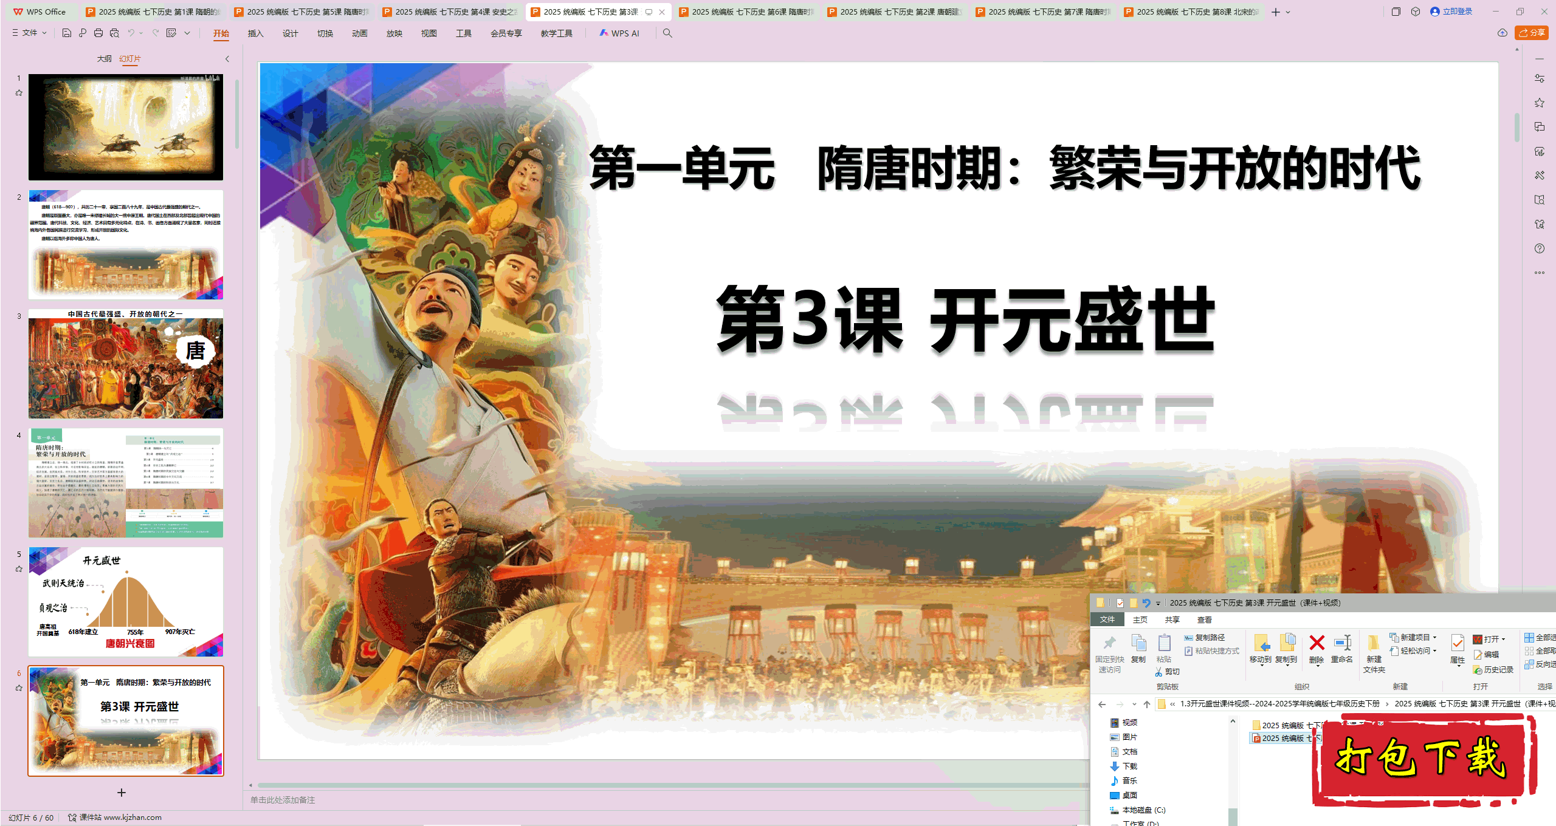This screenshot has width=1556, height=826.
Task: Click Explorer back navigation arrow
Action: click(1102, 704)
